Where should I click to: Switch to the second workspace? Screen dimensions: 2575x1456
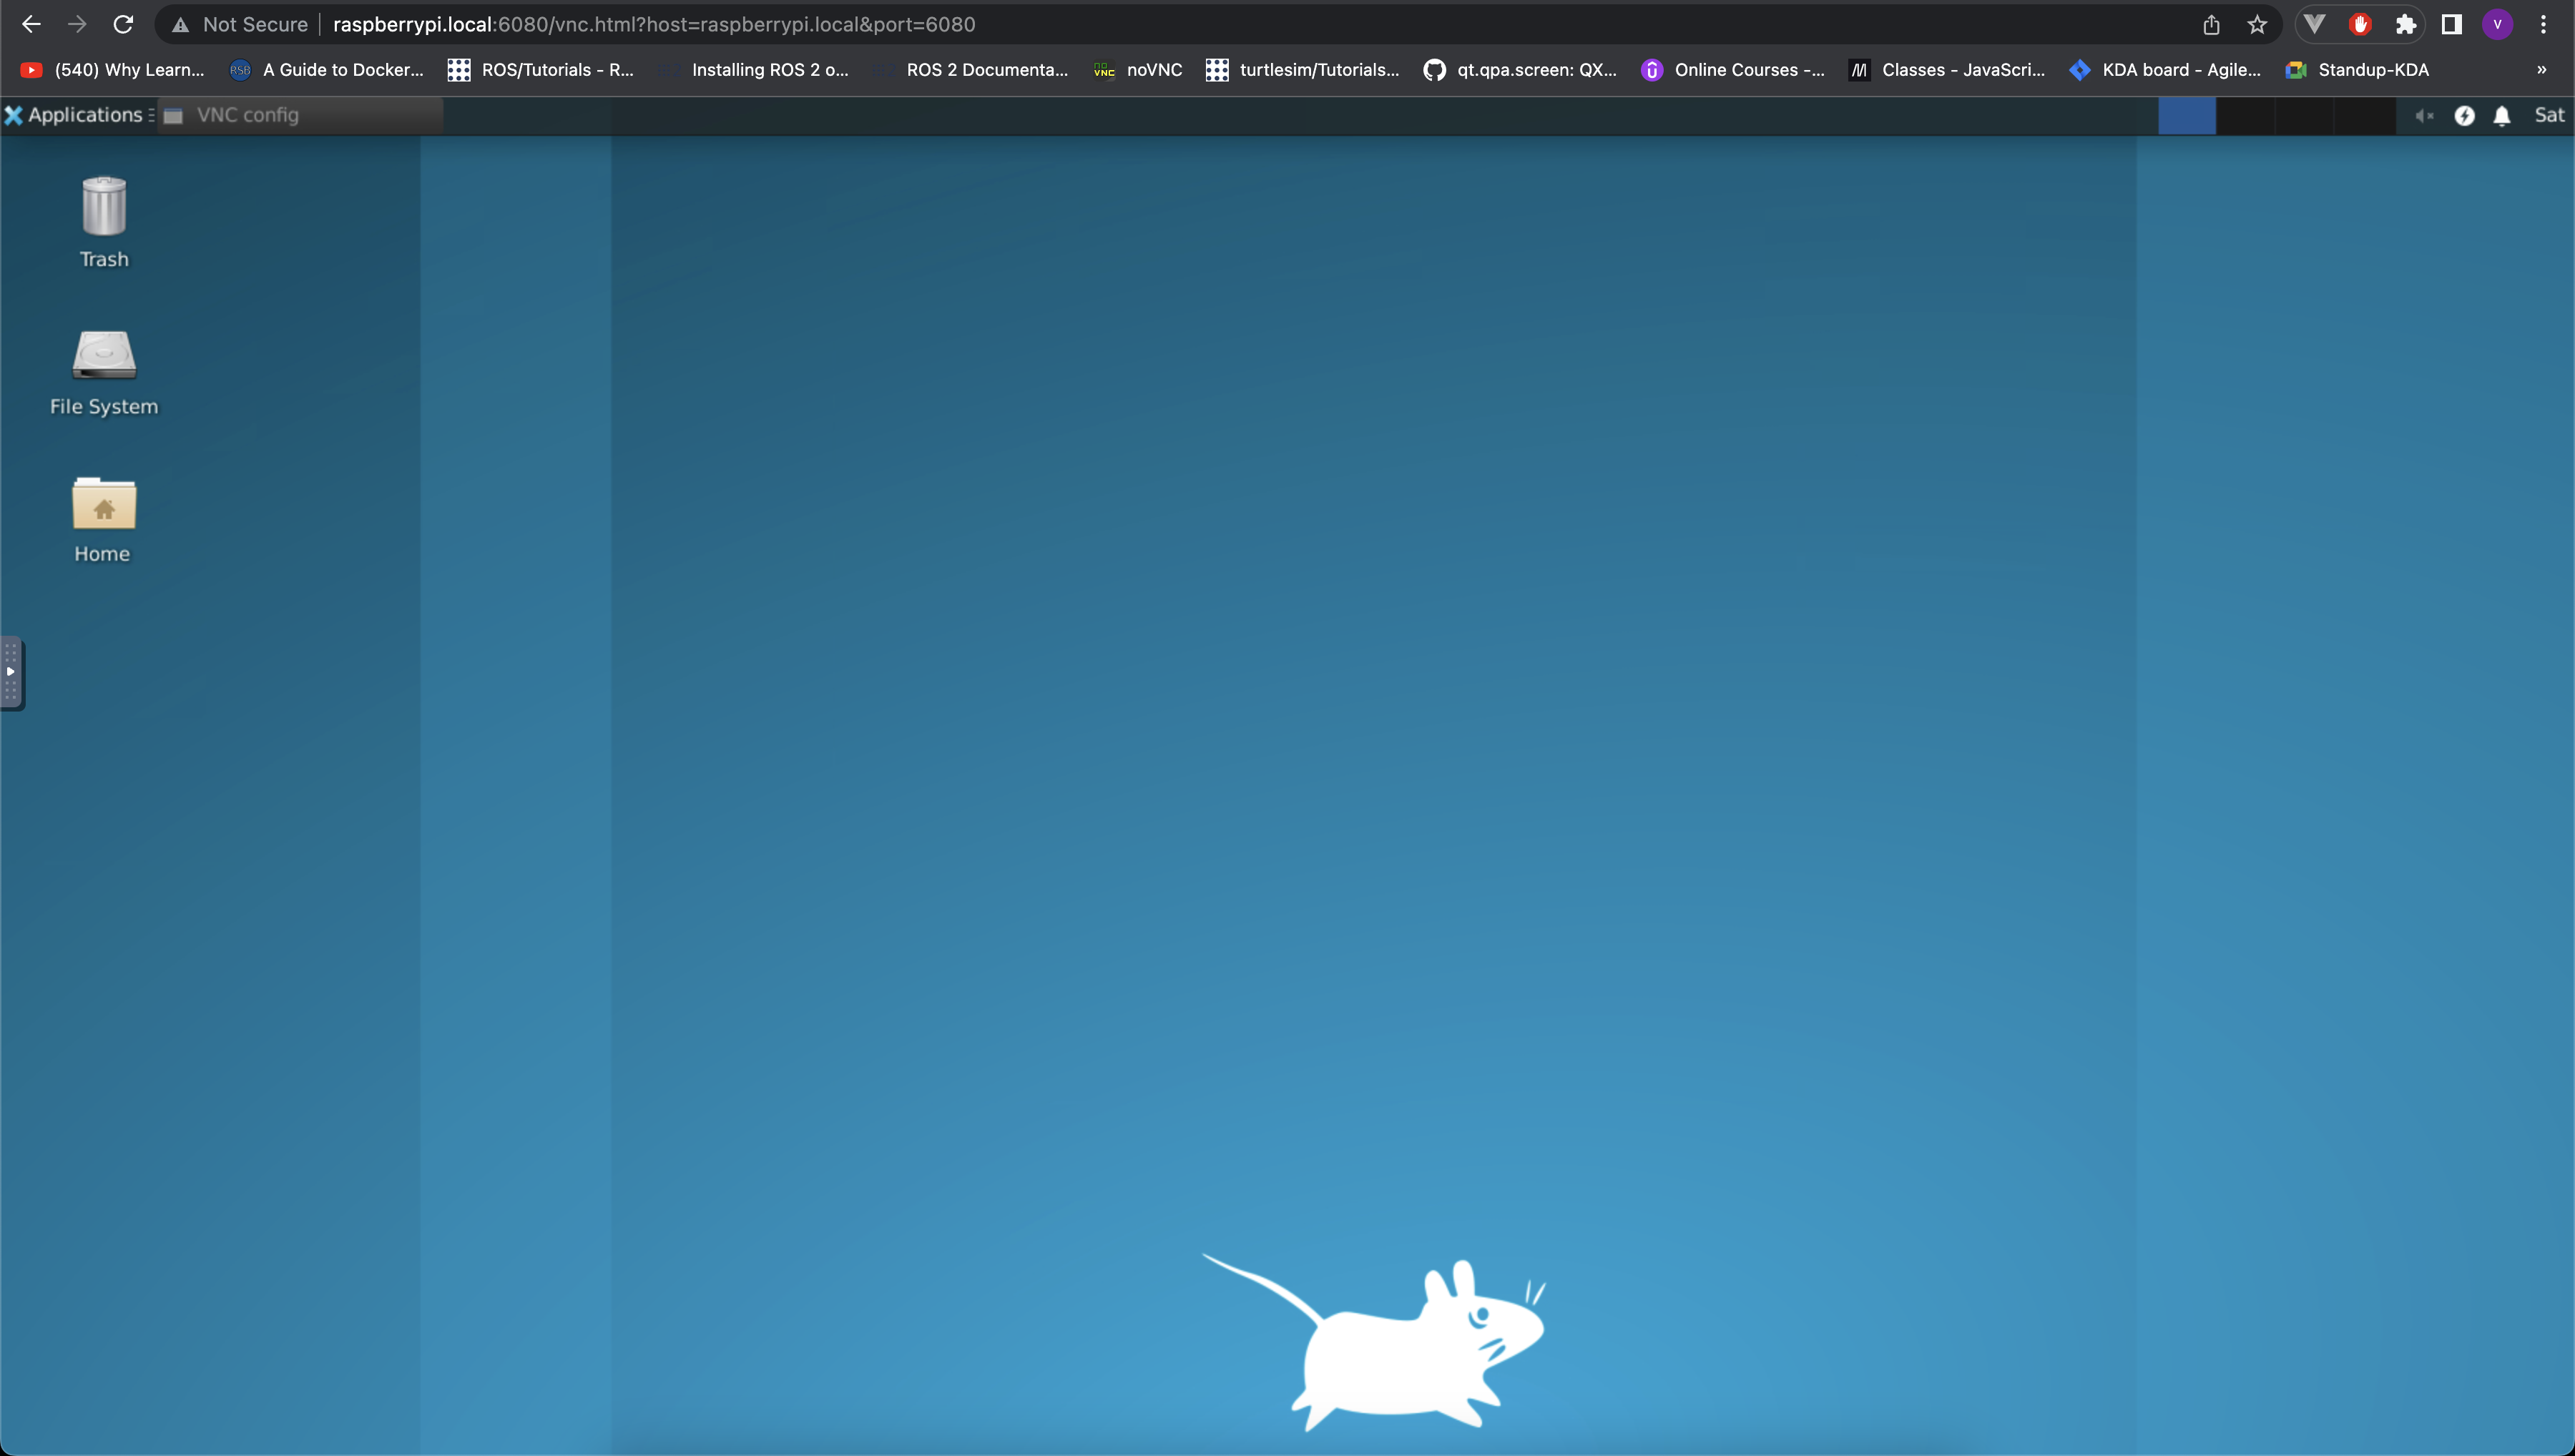point(2245,116)
